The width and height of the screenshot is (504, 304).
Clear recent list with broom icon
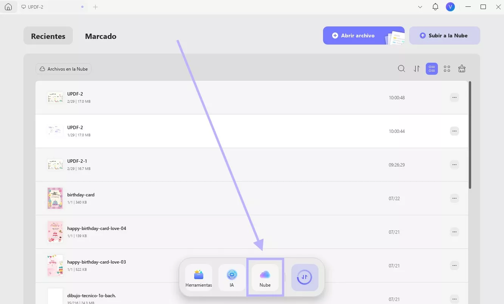click(x=462, y=68)
